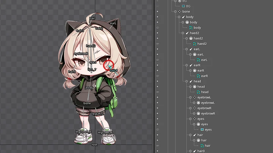Collapse the haed2 slot node
This screenshot has width=273, height=153.
pyautogui.click(x=187, y=38)
